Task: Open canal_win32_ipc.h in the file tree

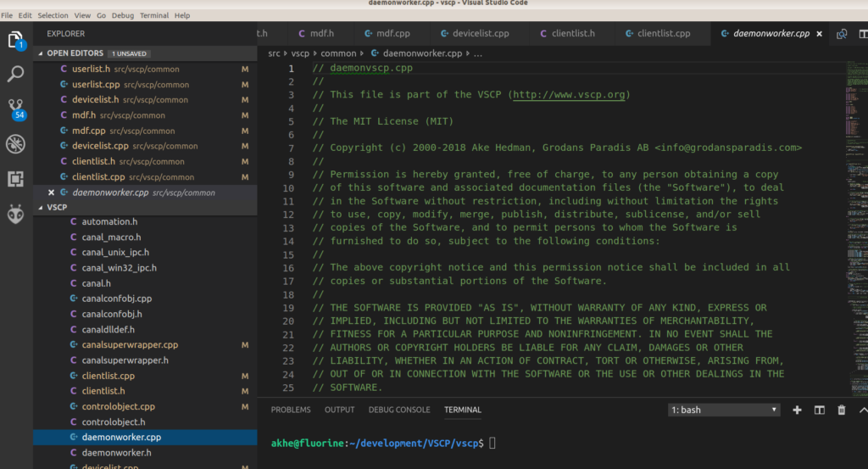Action: (145, 267)
